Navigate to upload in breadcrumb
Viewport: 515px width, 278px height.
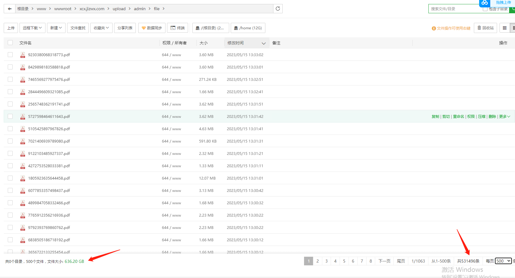coord(119,9)
